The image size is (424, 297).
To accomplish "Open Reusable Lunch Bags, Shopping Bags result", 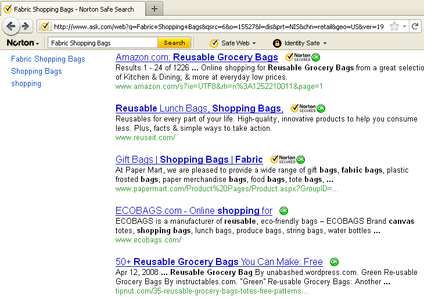I will coord(199,108).
